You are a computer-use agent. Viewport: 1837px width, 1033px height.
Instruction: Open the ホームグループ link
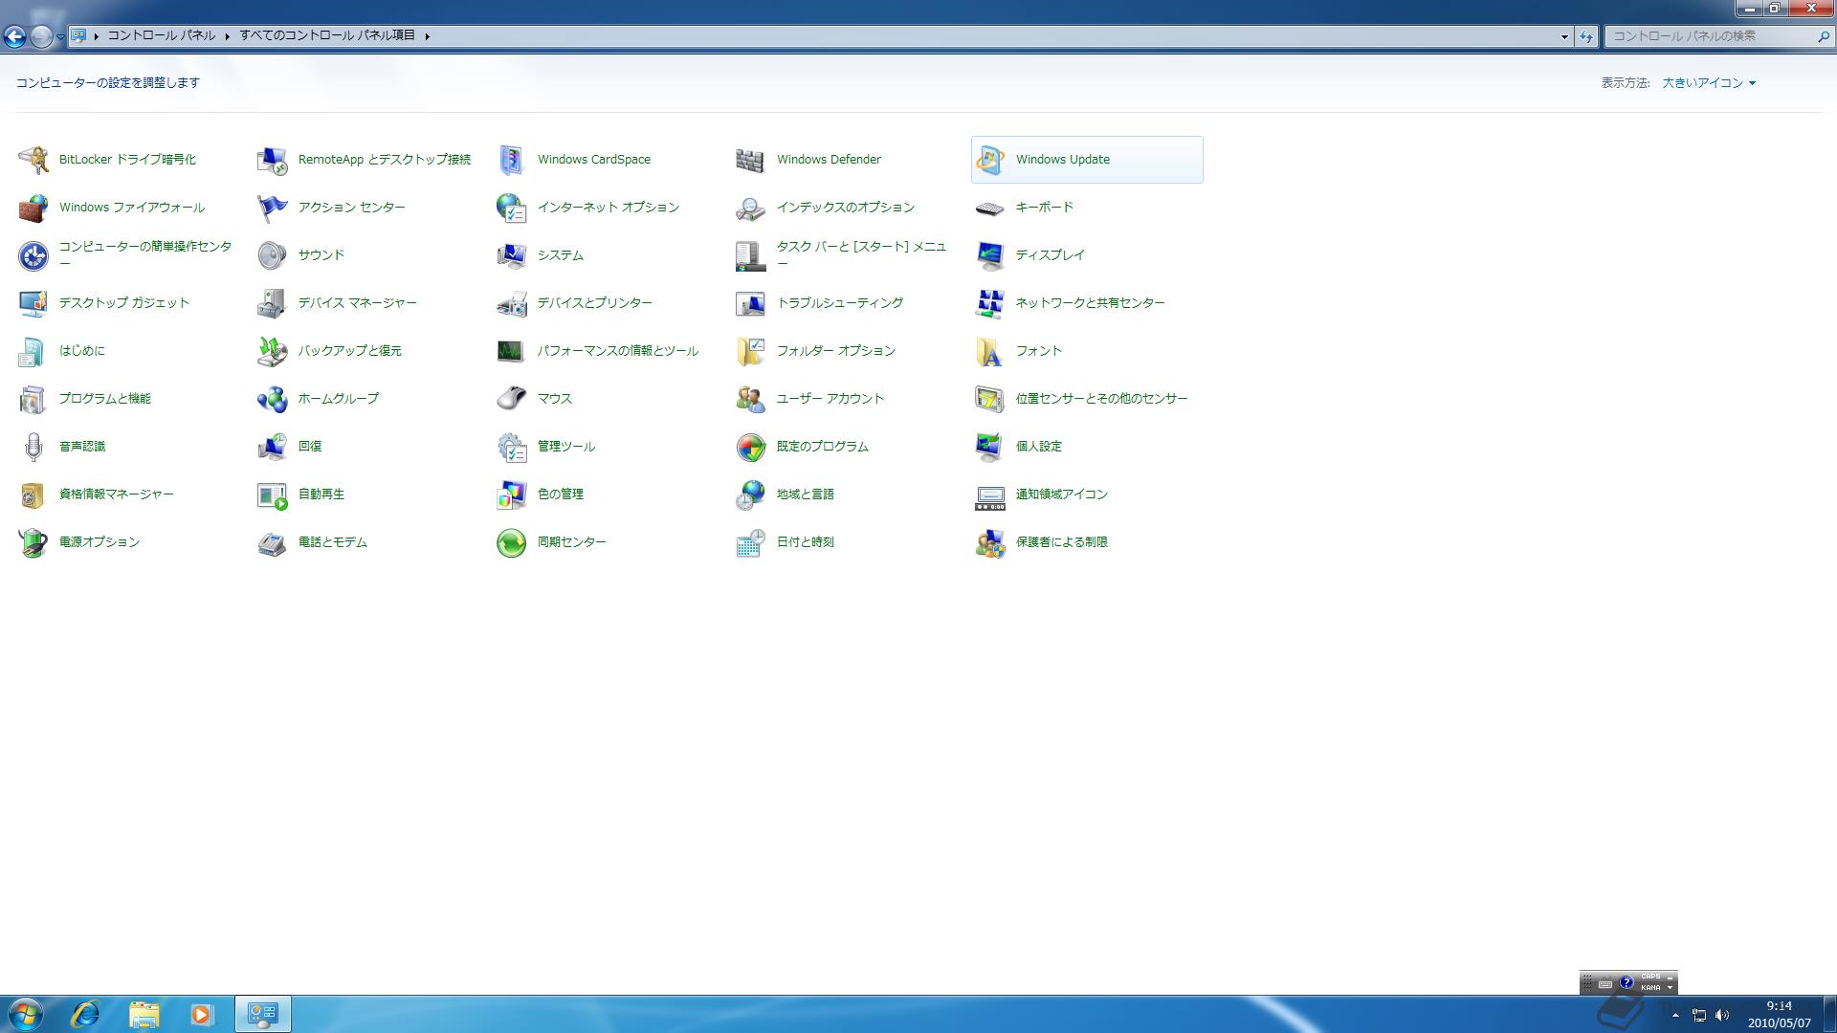338,399
